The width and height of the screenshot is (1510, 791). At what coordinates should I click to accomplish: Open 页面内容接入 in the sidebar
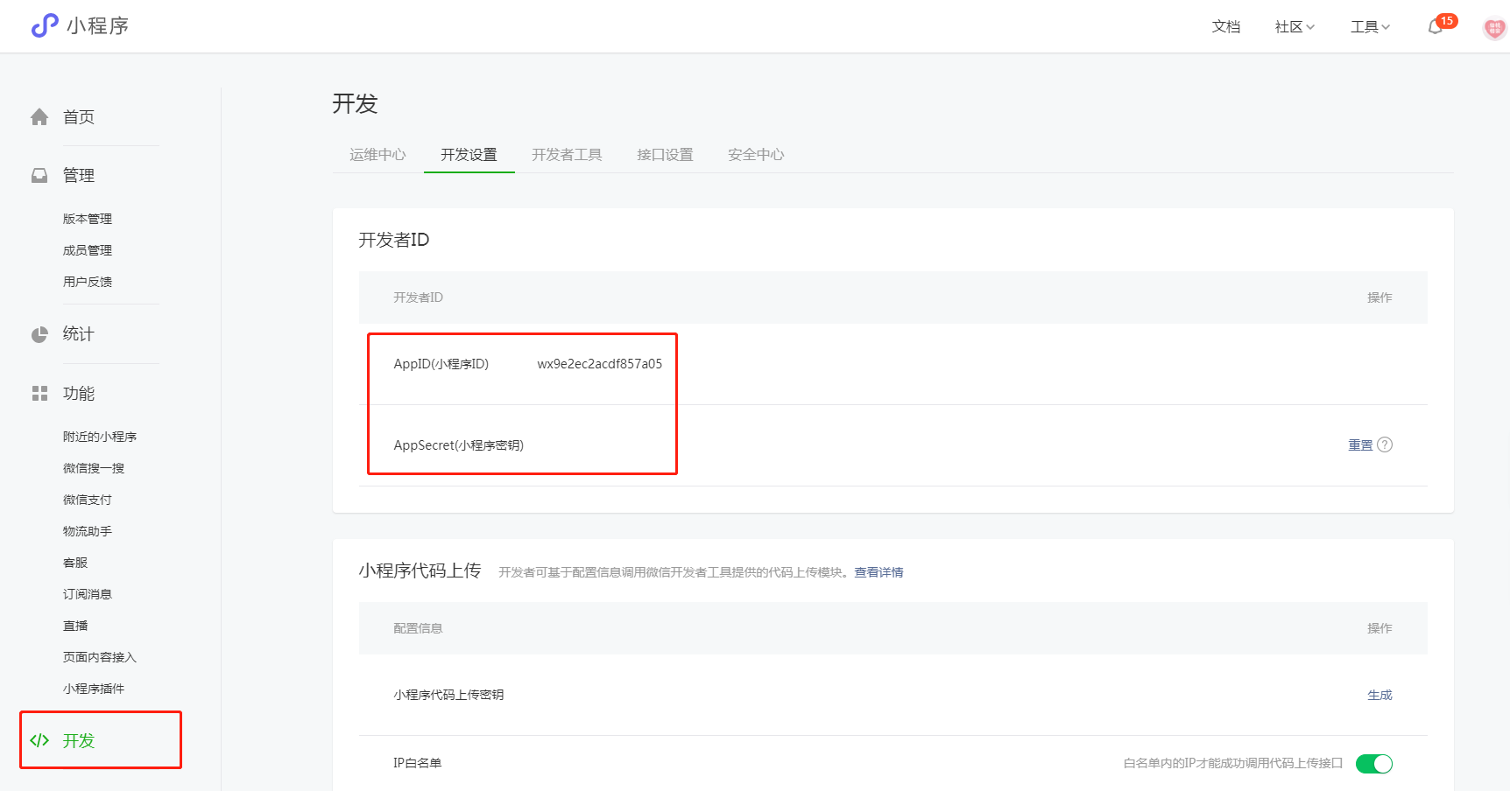pos(100,657)
